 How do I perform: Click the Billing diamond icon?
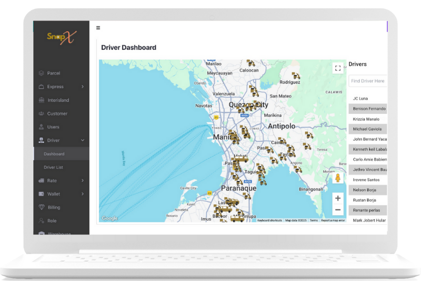tap(42, 207)
